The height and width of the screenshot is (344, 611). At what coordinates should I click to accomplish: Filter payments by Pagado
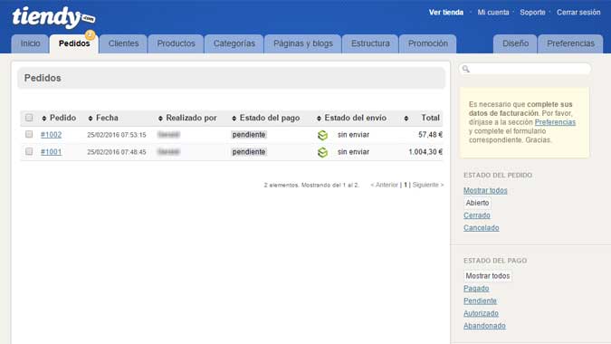476,288
